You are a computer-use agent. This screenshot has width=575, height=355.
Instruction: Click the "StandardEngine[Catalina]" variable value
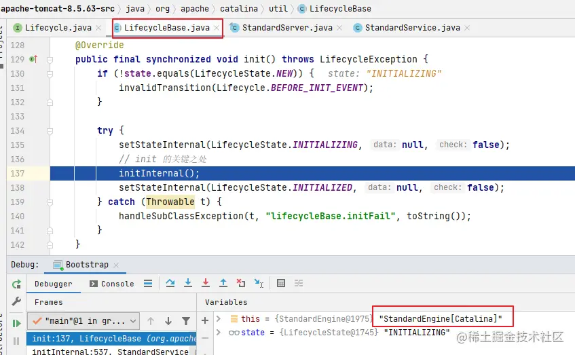tap(441, 319)
